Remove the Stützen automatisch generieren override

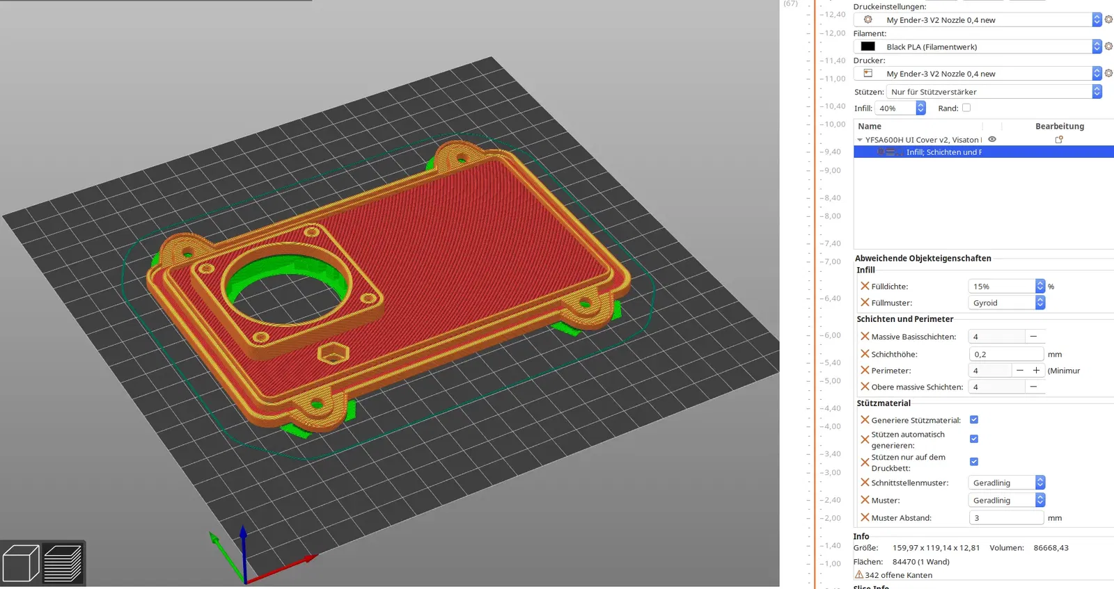coord(865,439)
